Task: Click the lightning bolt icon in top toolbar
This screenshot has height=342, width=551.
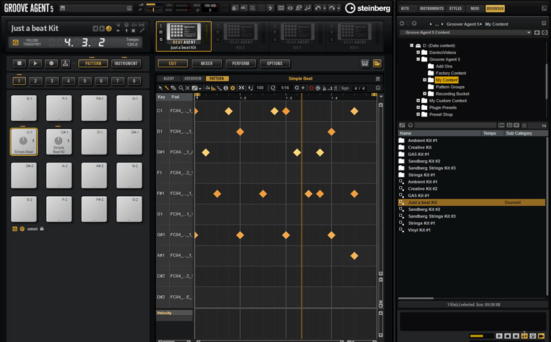Action: click(x=270, y=8)
